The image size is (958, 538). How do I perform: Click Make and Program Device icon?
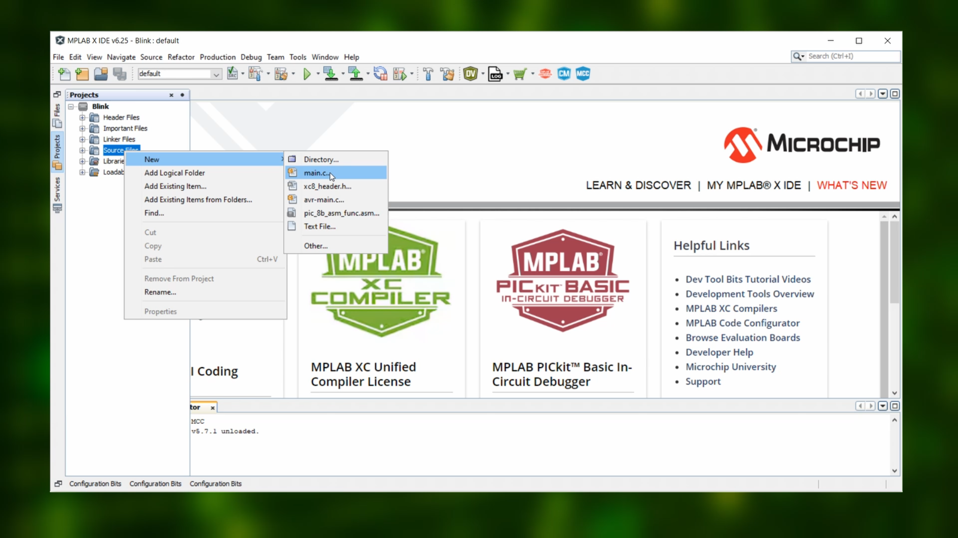330,74
